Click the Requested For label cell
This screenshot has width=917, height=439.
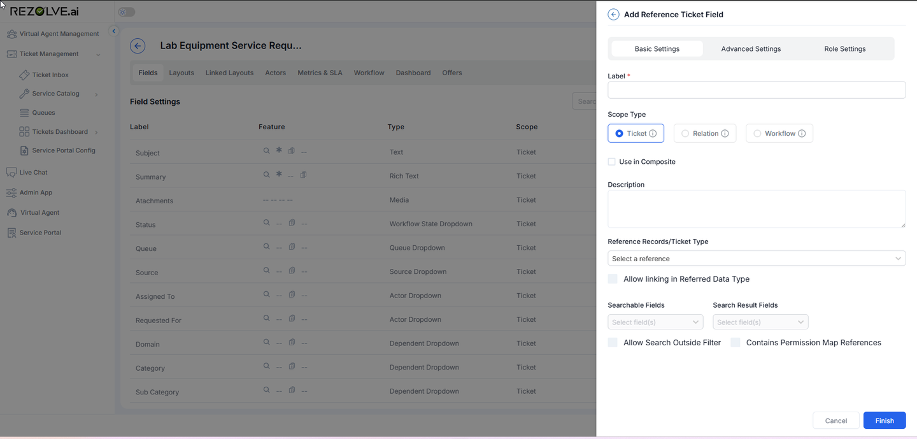click(x=159, y=320)
